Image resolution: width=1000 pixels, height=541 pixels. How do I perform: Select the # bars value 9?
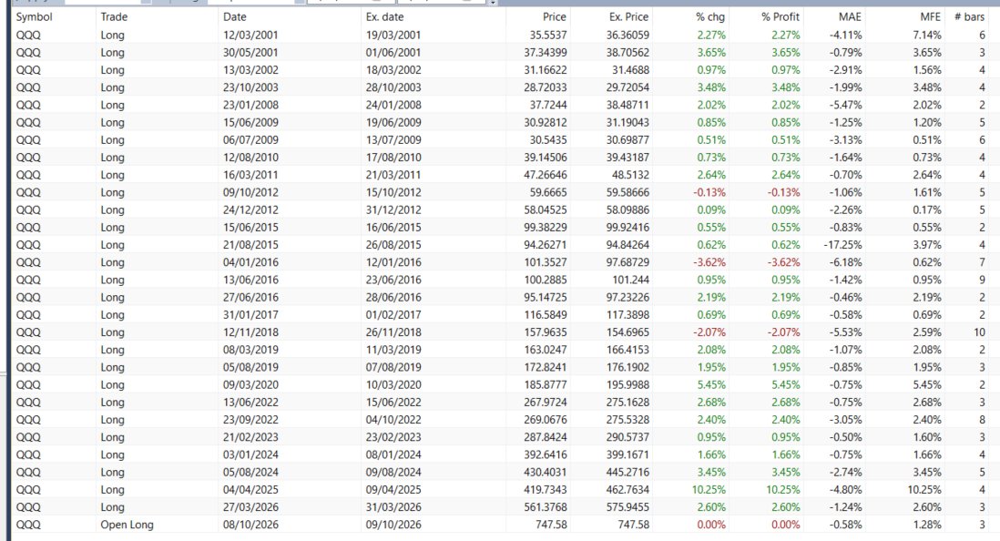coord(982,280)
